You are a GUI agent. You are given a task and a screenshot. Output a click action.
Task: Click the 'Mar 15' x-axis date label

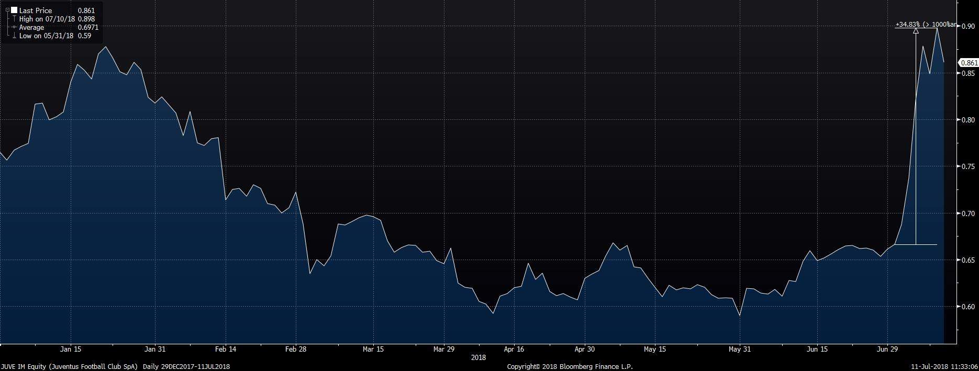click(x=373, y=349)
